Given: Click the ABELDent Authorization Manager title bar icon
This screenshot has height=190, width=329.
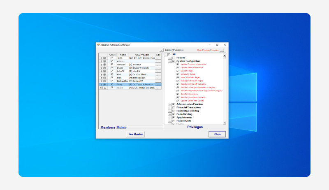Looking at the screenshot, I should click(x=98, y=45).
